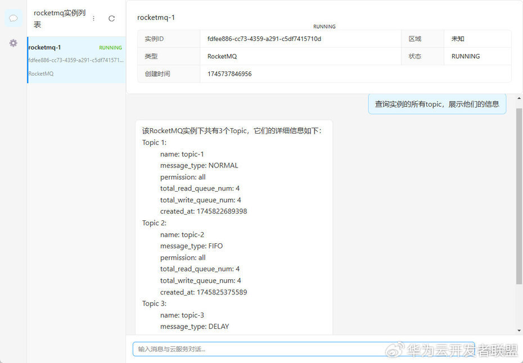Click the line message_type: NORMAL

[x=199, y=165]
